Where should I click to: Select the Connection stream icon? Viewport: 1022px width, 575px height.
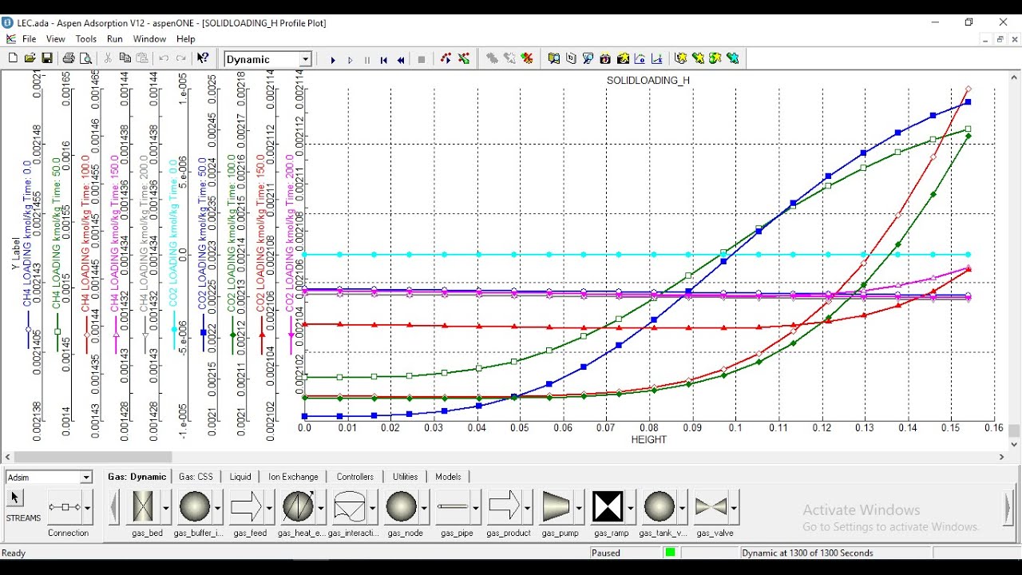(65, 507)
